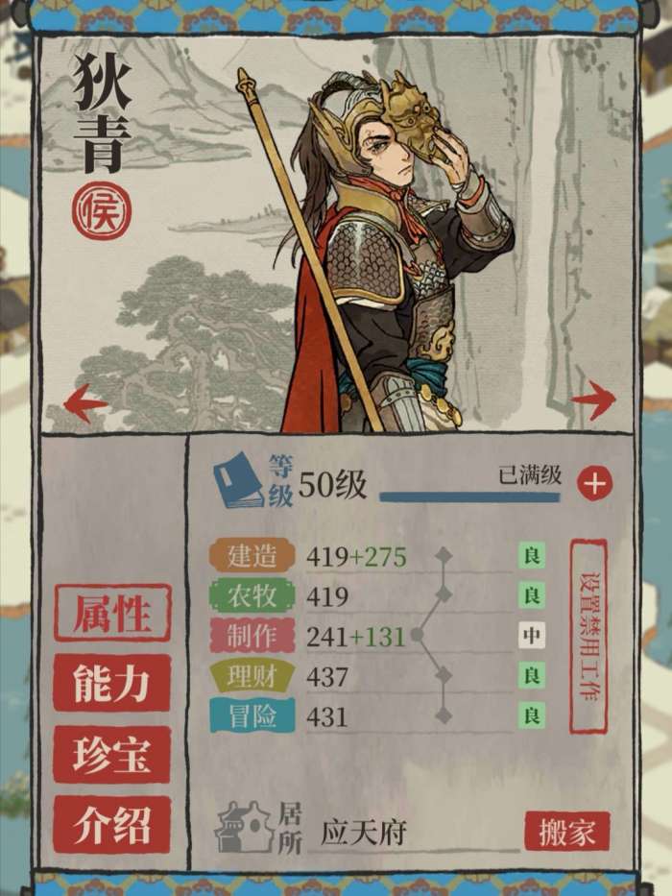The image size is (672, 896).
Task: Click the 冒险 teal attribute badge
Action: (252, 715)
